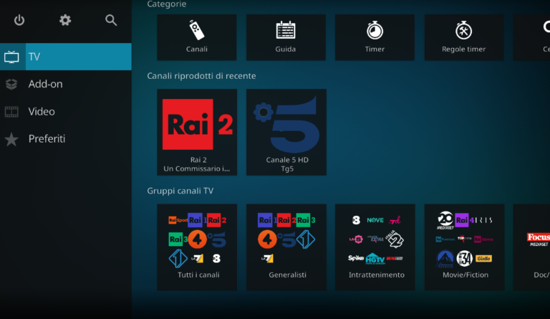Screen dimensions: 550x319
Task: Open the Timer stopwatch tile
Action: pyautogui.click(x=375, y=37)
